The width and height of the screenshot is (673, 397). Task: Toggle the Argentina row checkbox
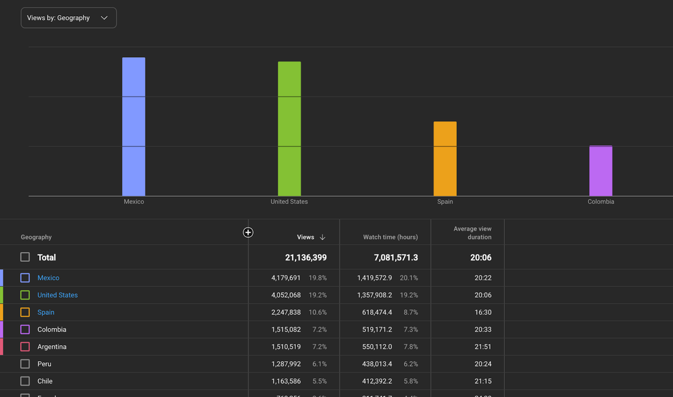point(25,347)
